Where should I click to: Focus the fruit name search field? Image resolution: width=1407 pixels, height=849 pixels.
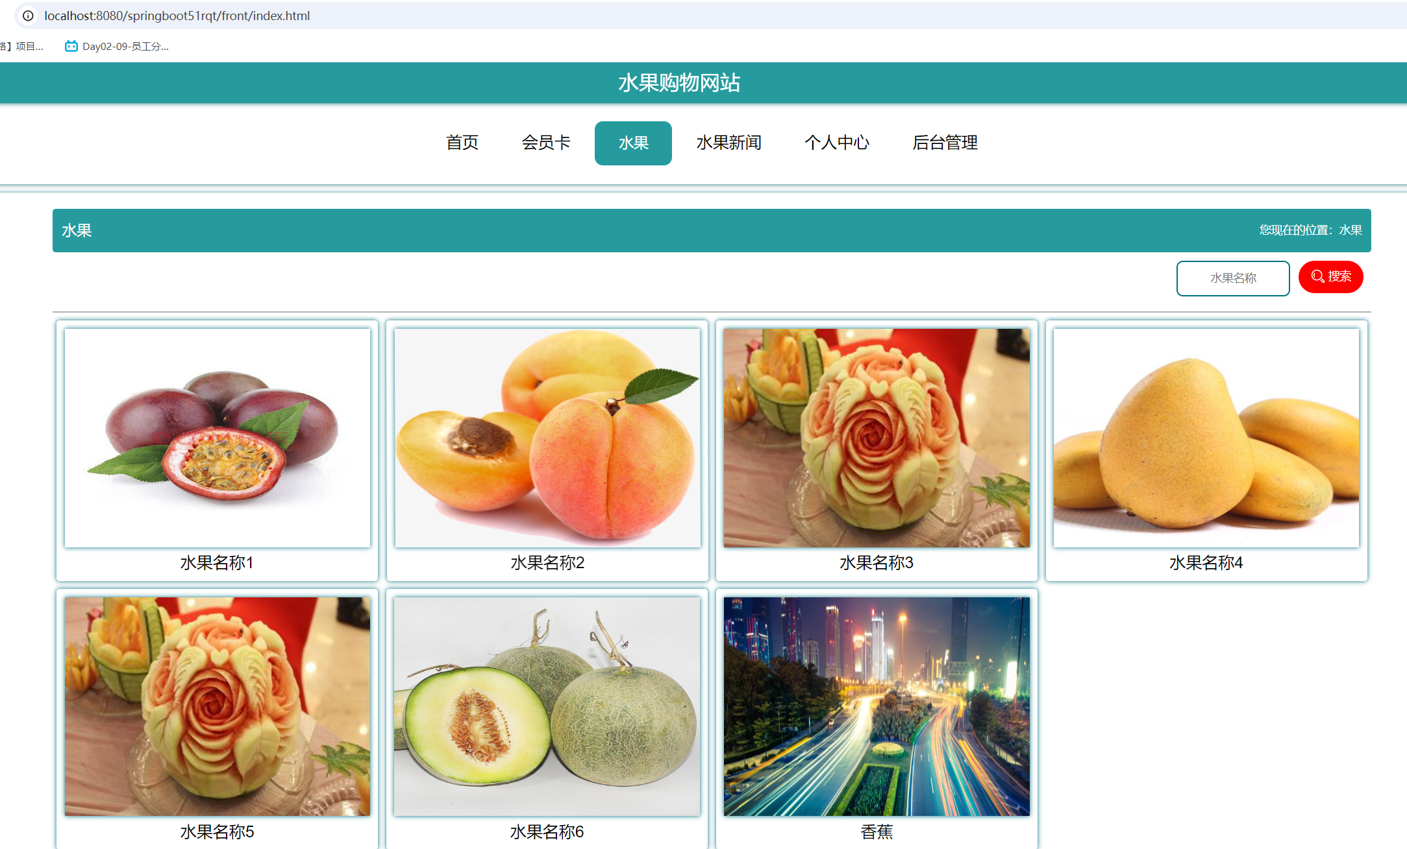[x=1232, y=278]
